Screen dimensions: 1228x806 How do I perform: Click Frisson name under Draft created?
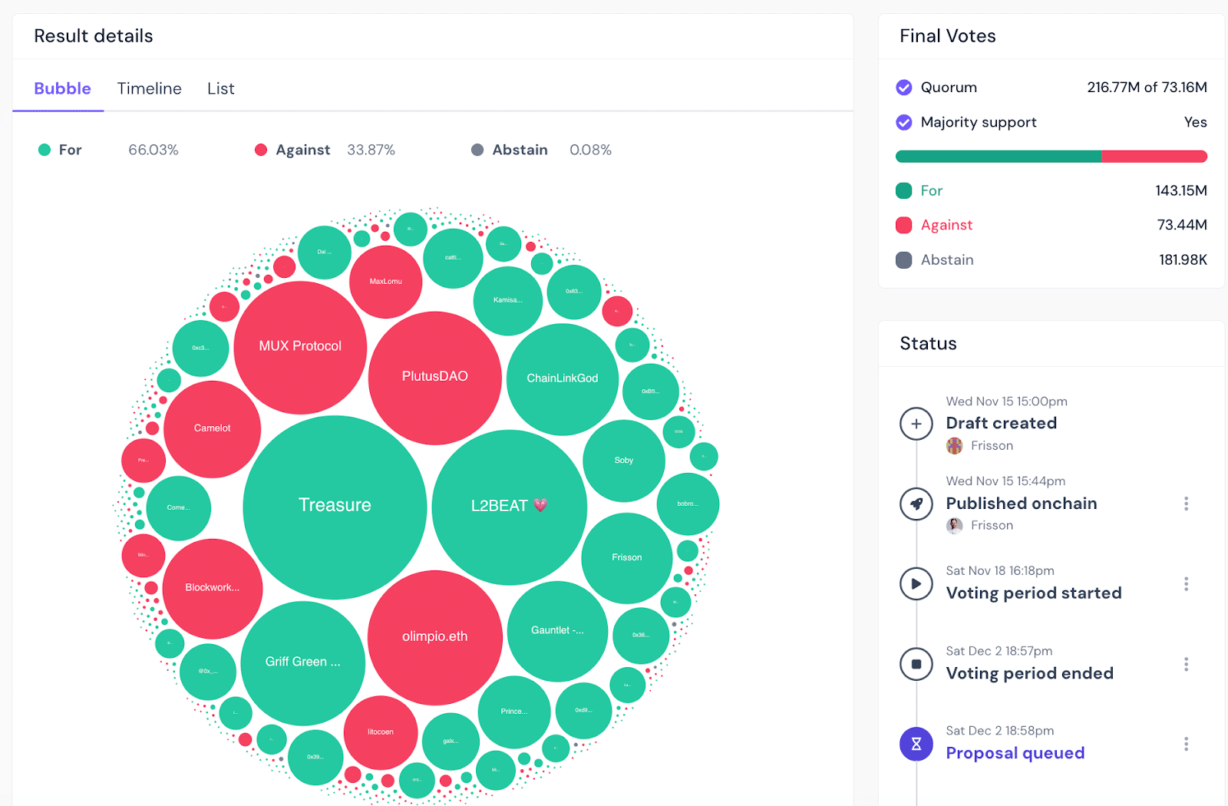[x=992, y=446]
